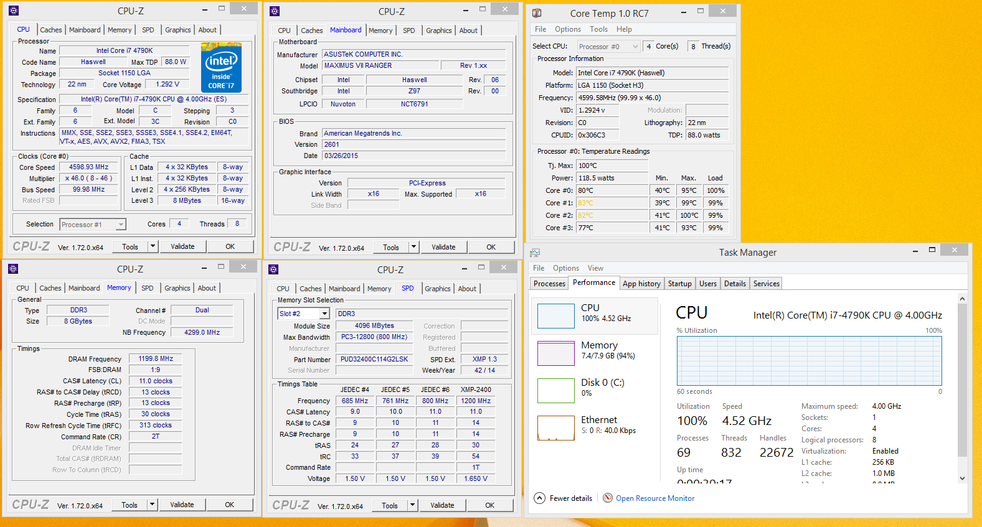Screen dimensions: 982x527
Task: Open the About tab in the CPU-Z SPD window
Action: (x=468, y=289)
